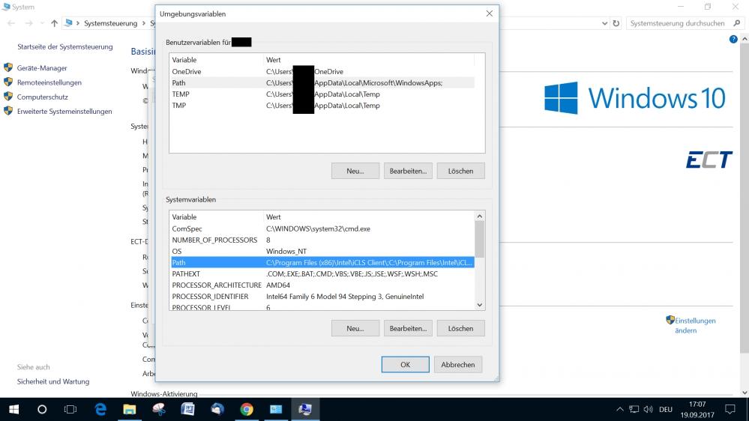Expand the address bar history dropdown

pyautogui.click(x=604, y=23)
